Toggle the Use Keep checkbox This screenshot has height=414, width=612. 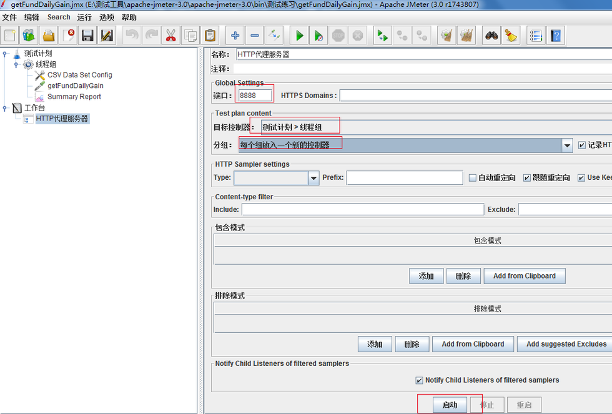click(x=581, y=178)
